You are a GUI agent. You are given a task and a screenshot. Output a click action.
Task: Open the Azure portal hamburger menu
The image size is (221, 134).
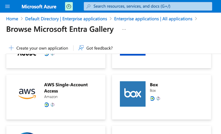pos(7,7)
